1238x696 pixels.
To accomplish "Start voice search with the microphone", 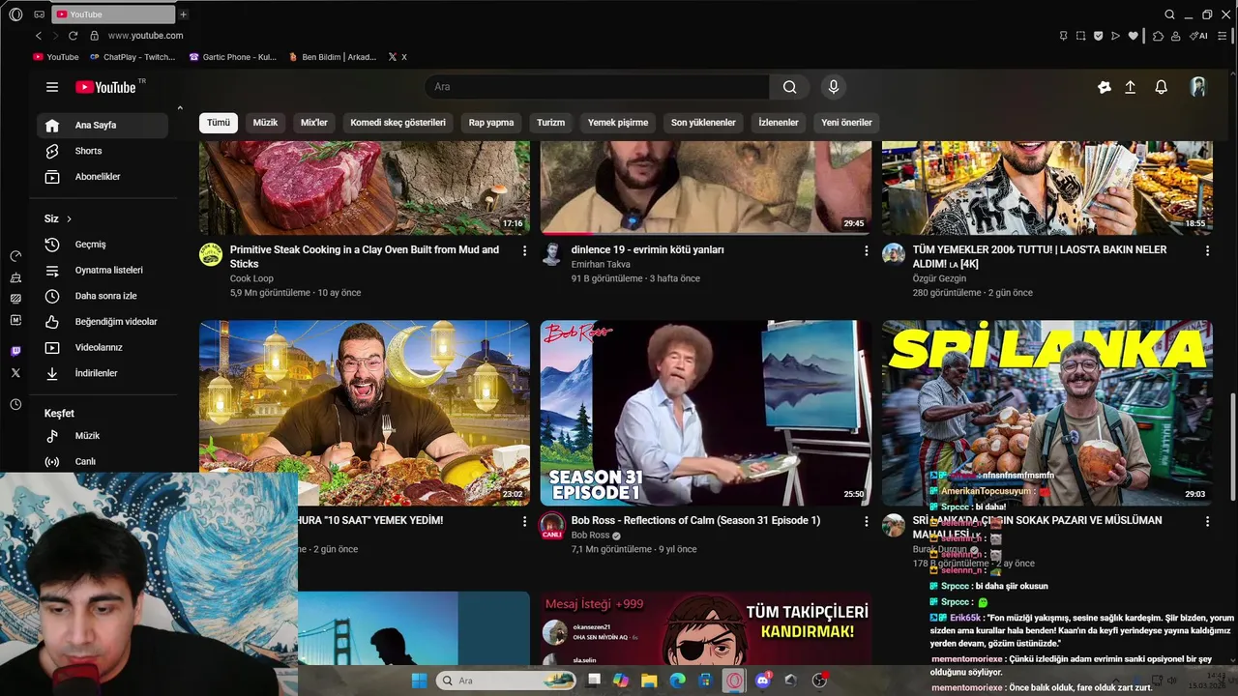I will pyautogui.click(x=834, y=87).
